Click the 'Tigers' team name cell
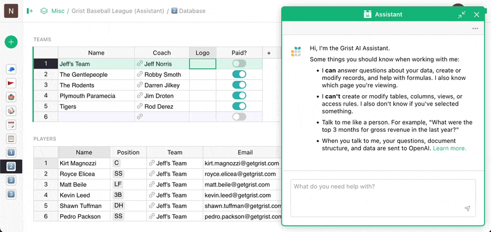Viewport: 491px width, 232px height. click(96, 106)
